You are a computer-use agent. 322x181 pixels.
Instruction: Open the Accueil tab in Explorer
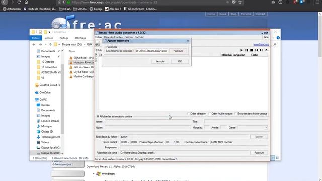49,38
